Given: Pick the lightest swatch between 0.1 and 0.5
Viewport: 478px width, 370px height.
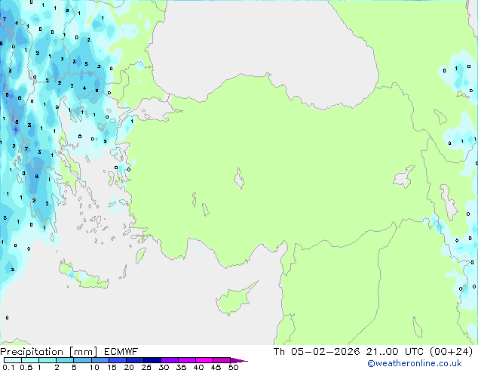Looking at the screenshot, I should tap(14, 361).
